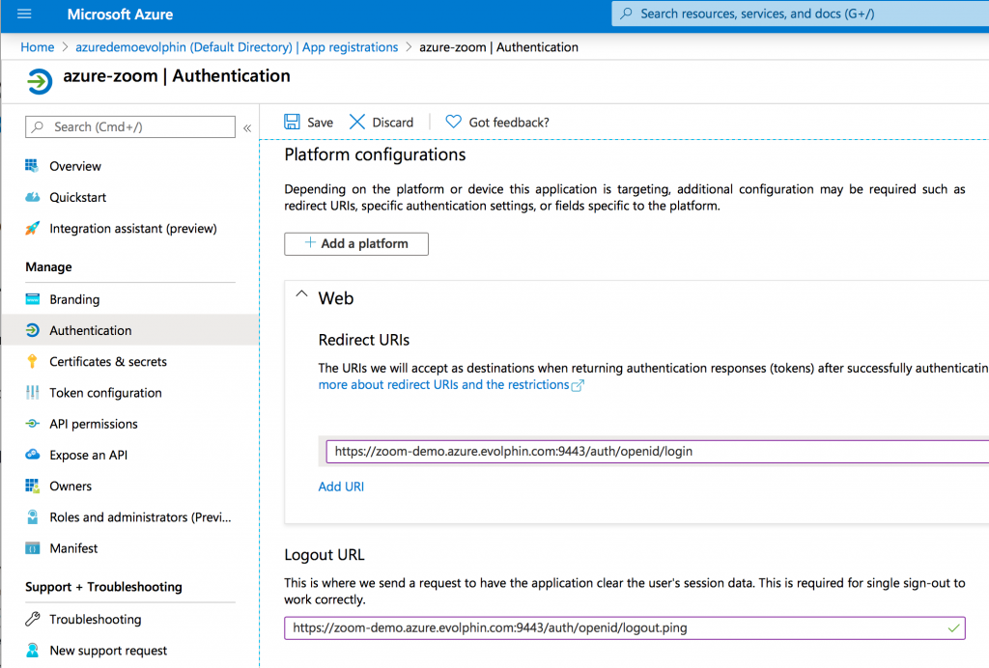Open the Owners page
This screenshot has width=989, height=668.
[x=71, y=486]
